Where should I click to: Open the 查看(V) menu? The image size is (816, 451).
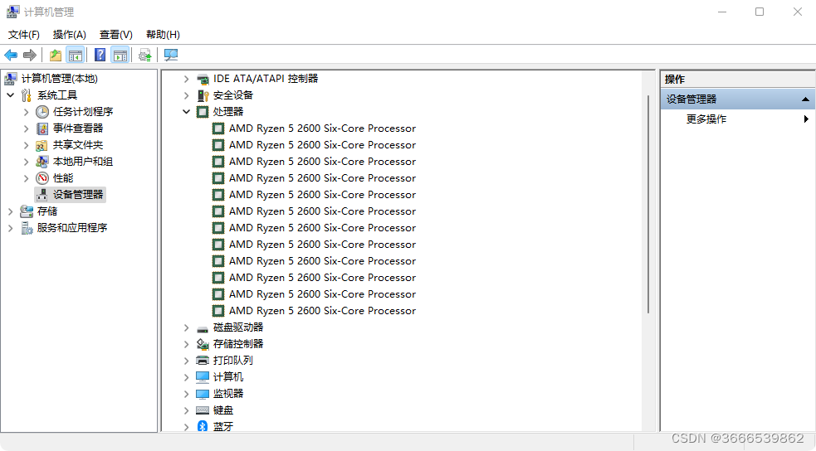[x=116, y=35]
